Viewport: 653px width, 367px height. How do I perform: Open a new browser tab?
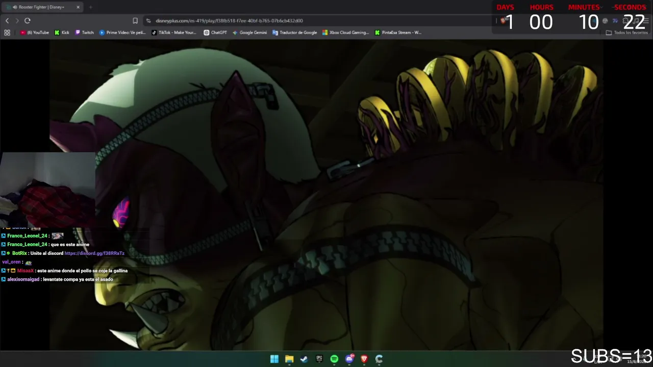(x=90, y=7)
